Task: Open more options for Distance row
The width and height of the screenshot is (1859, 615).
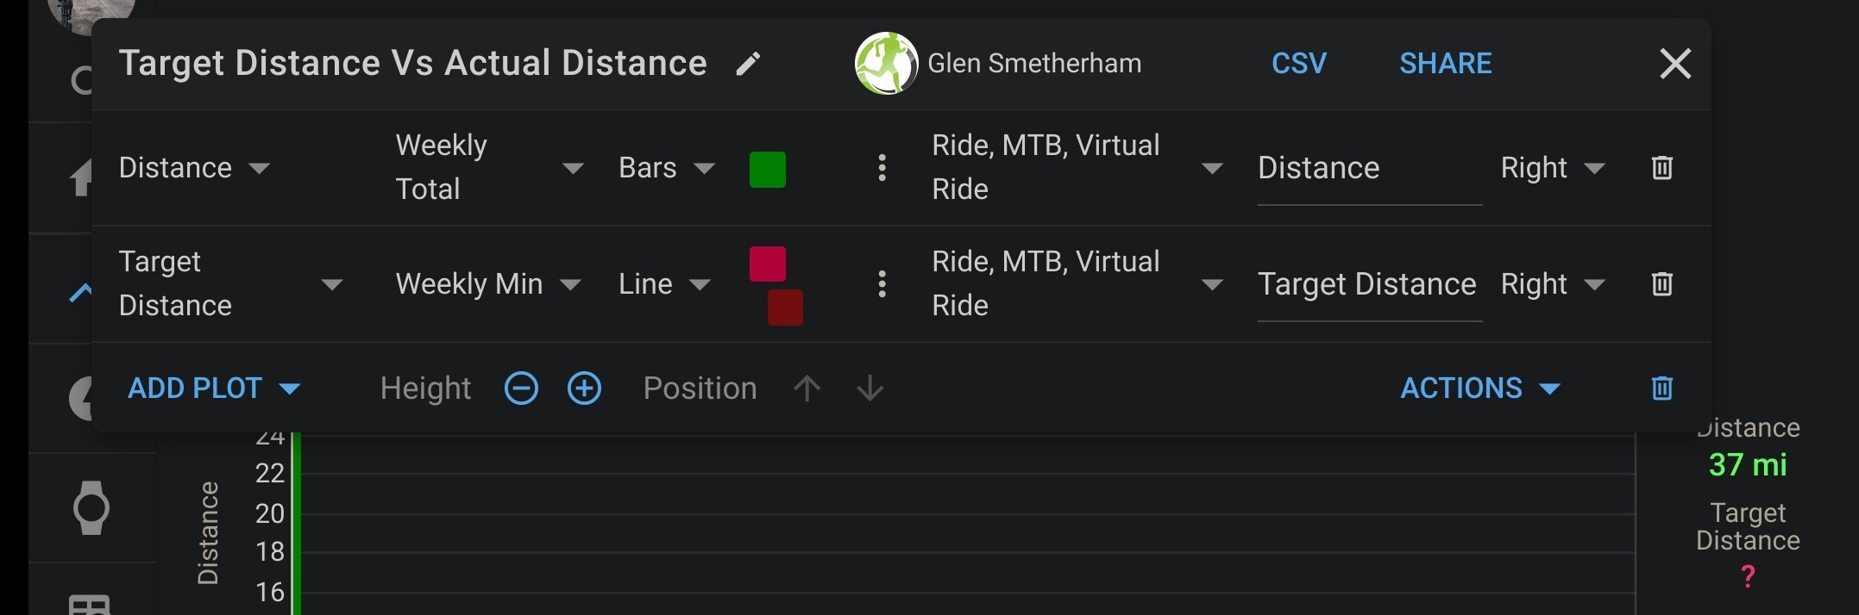Action: click(x=882, y=168)
